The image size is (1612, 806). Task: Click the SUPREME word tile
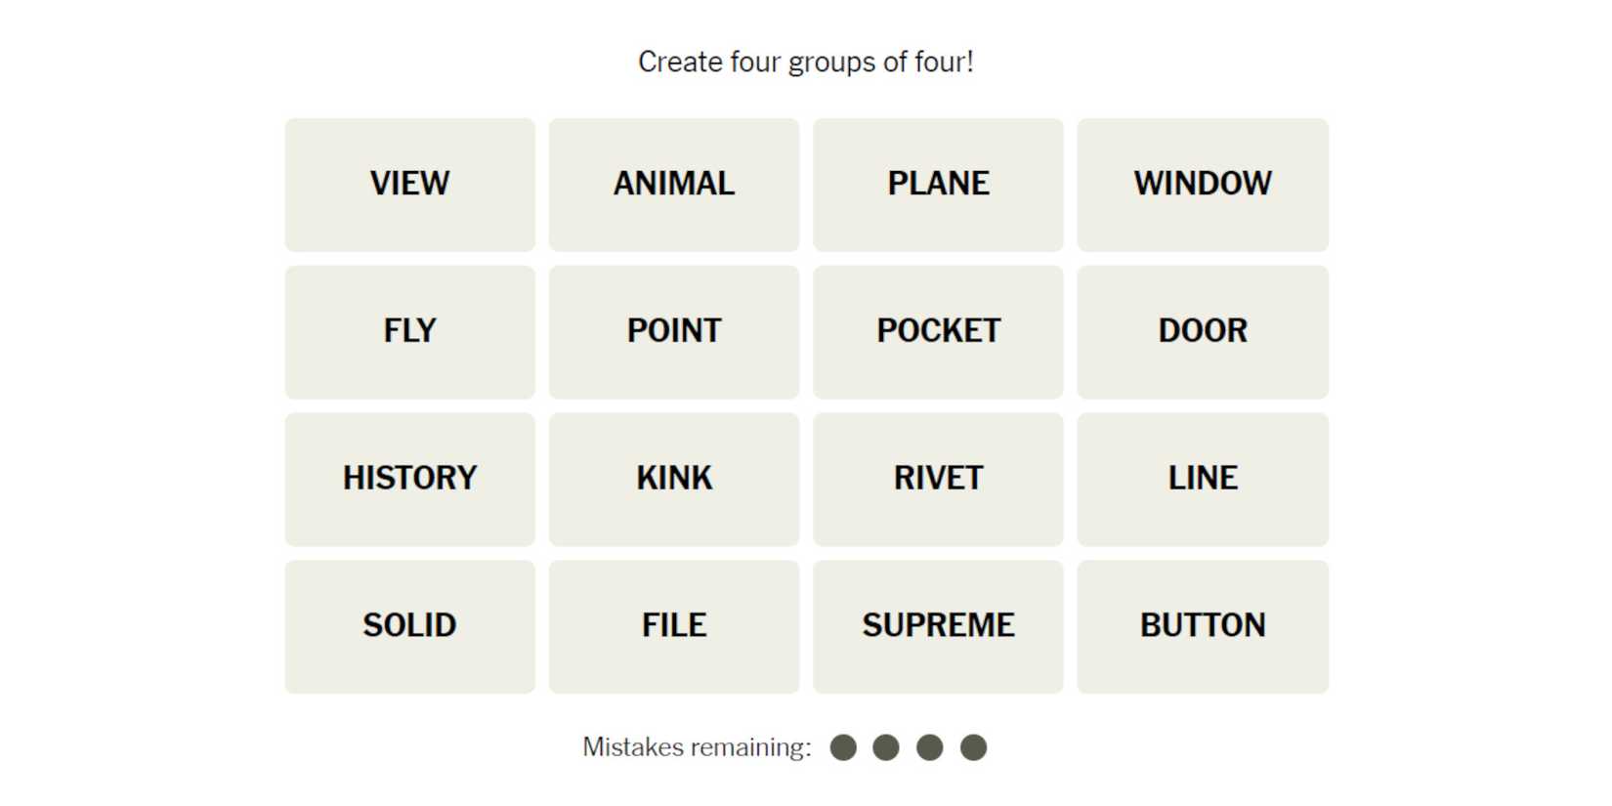coord(938,626)
